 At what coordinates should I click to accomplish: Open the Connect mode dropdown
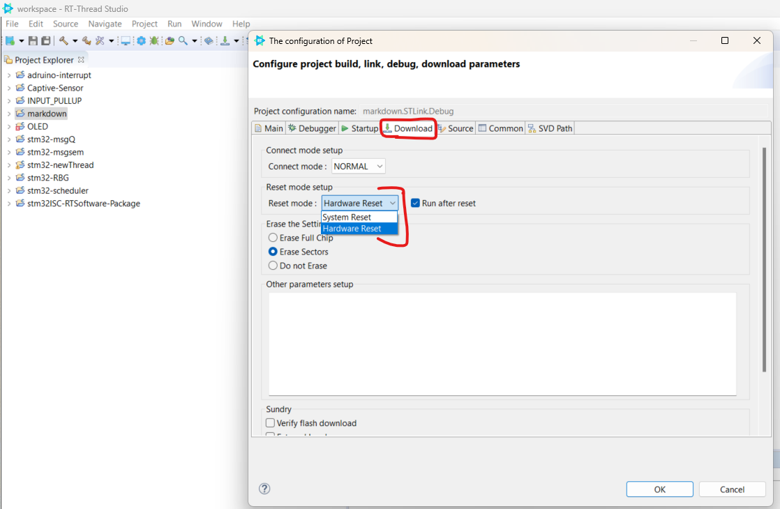(359, 167)
